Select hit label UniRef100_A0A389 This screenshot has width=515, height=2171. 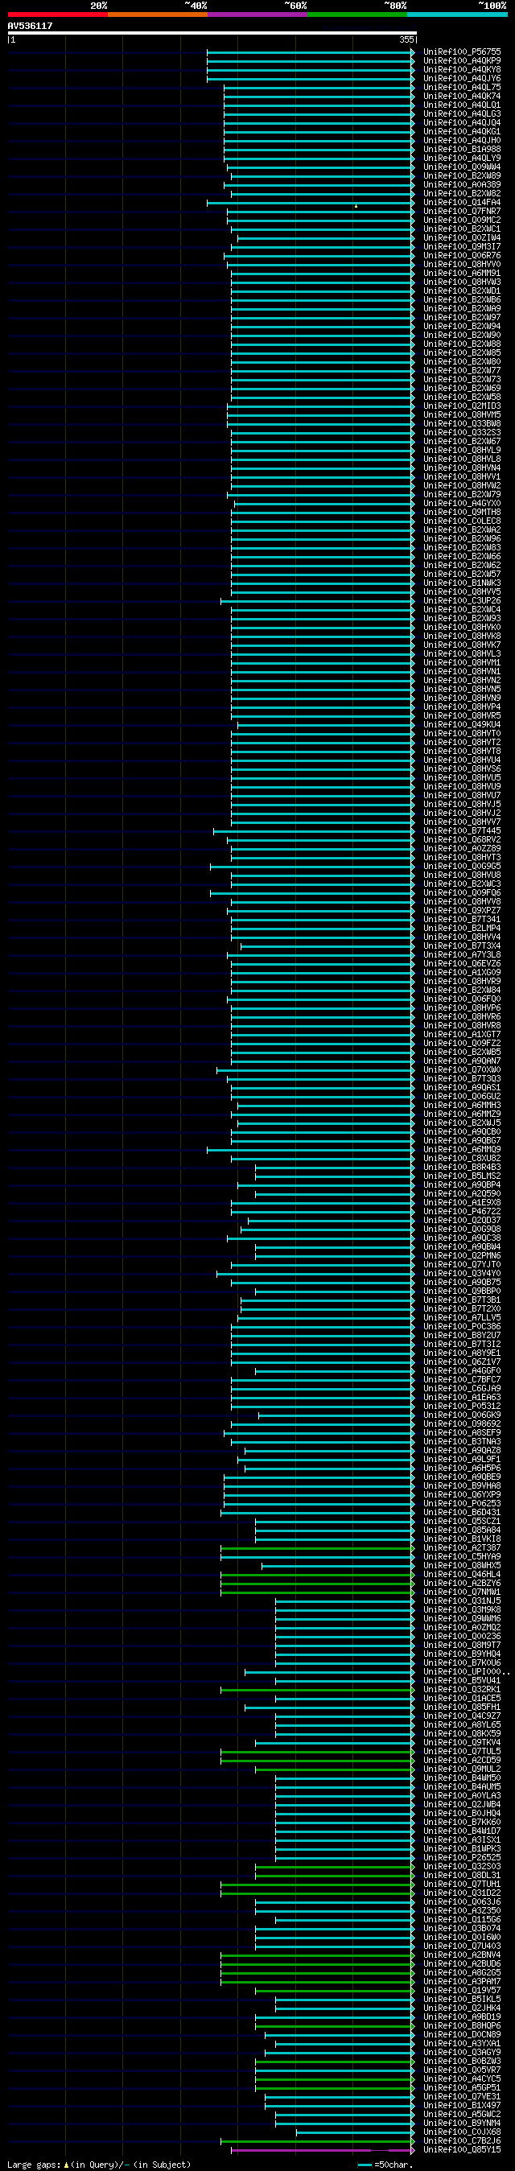coord(462,184)
